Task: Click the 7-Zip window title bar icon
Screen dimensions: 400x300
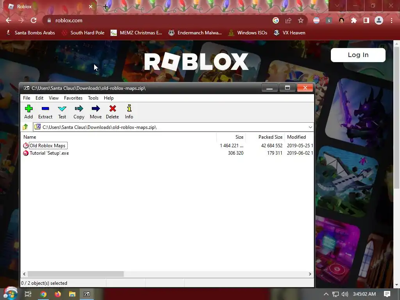Action: point(27,88)
